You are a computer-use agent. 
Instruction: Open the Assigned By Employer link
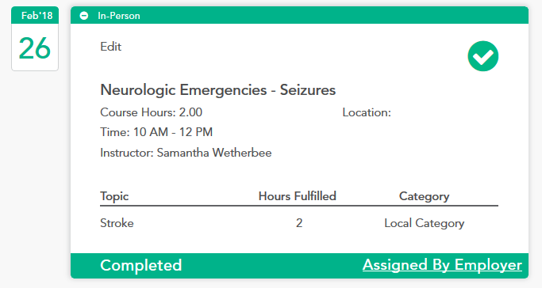coord(442,265)
